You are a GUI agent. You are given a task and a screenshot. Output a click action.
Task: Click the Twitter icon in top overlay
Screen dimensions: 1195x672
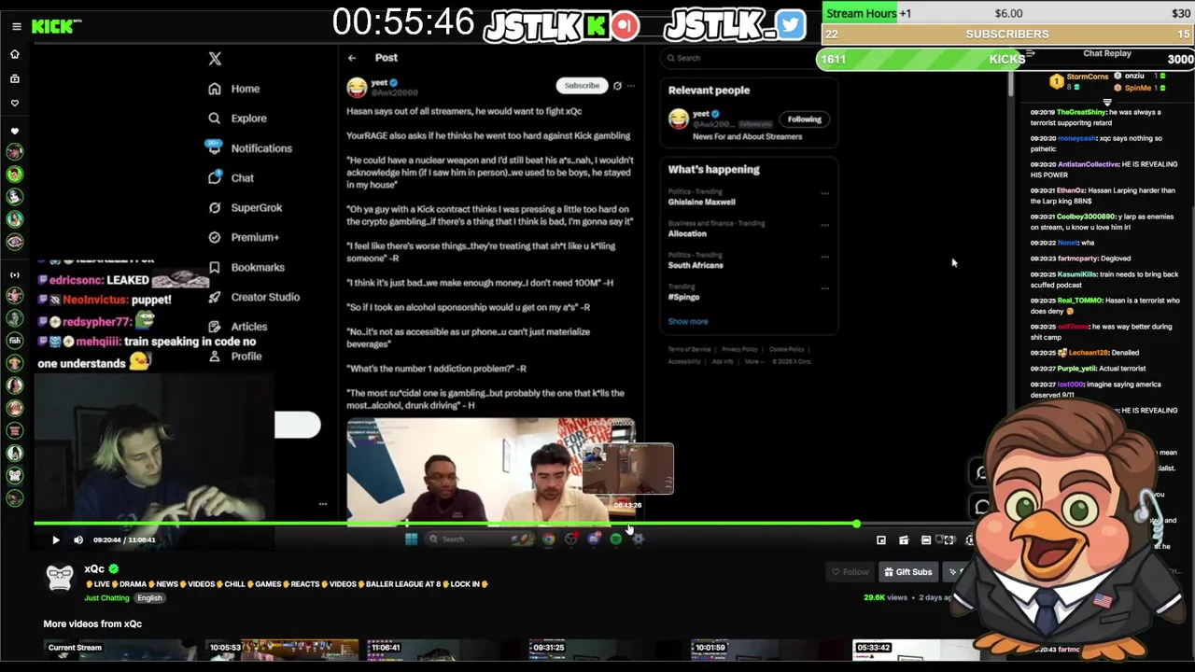(x=790, y=25)
